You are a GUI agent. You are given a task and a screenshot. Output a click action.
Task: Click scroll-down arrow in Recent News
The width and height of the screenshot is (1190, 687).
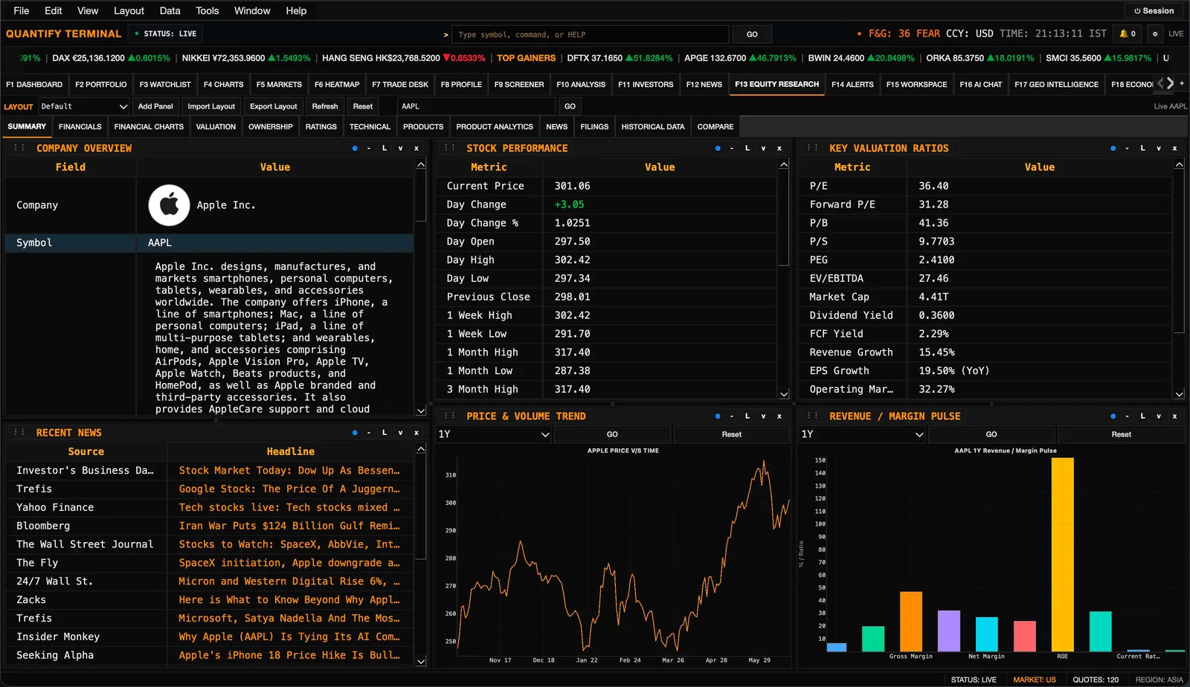(421, 661)
